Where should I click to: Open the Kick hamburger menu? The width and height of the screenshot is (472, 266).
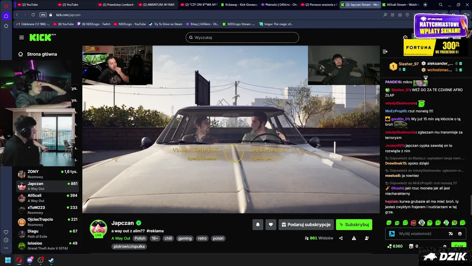(x=21, y=37)
